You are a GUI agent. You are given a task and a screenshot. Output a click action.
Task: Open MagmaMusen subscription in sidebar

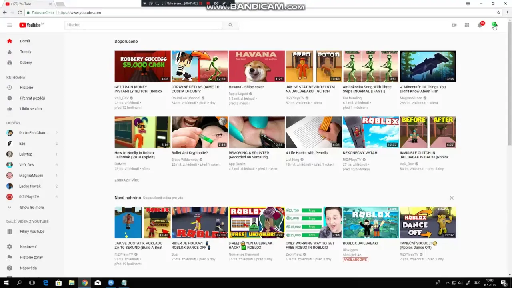(x=32, y=175)
